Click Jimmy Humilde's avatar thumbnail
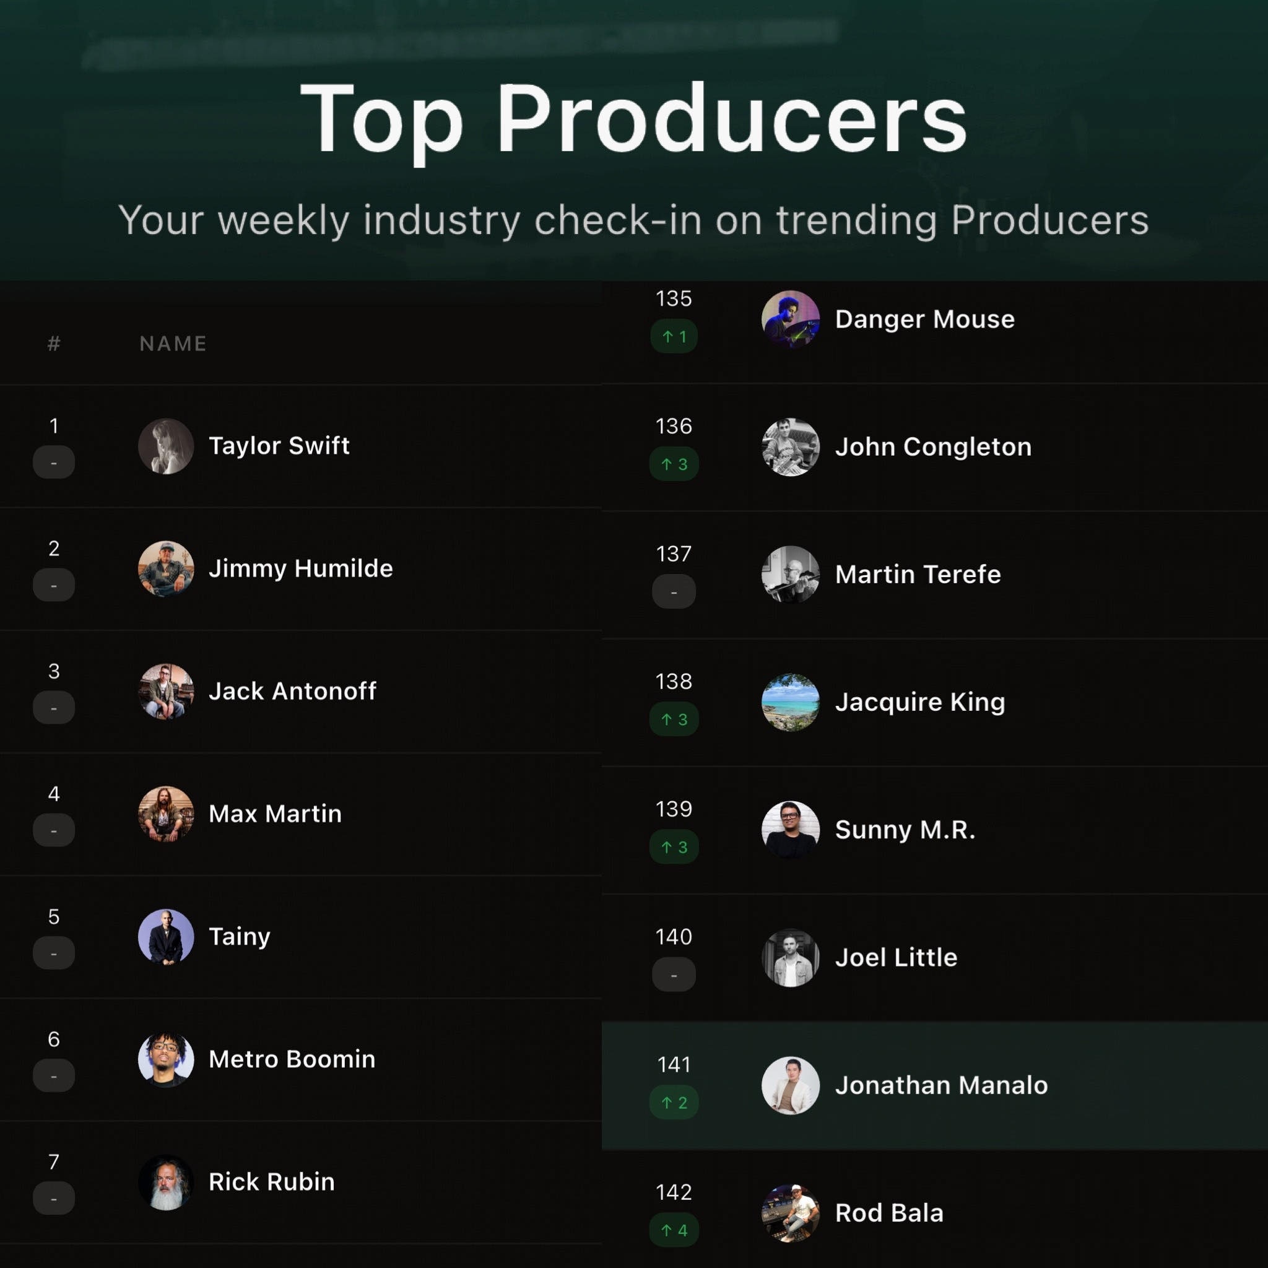The image size is (1268, 1268). point(166,569)
